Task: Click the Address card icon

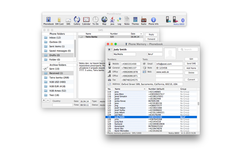Action: point(109,84)
